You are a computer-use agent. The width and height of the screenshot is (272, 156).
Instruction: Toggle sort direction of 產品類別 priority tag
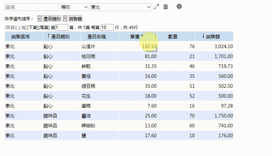[x=40, y=19]
